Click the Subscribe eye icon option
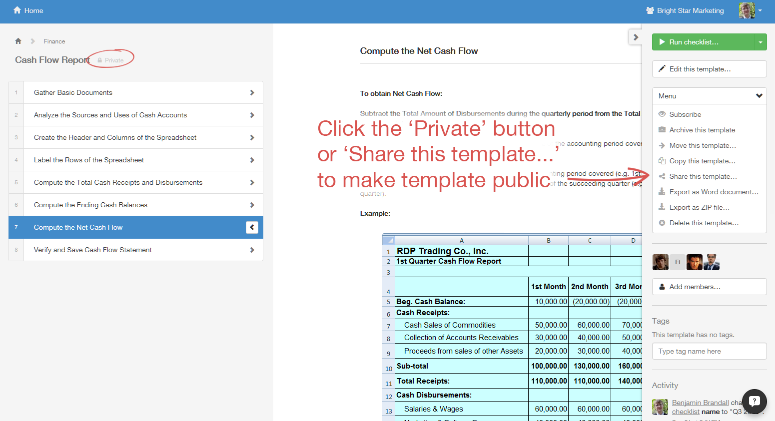 pos(685,114)
